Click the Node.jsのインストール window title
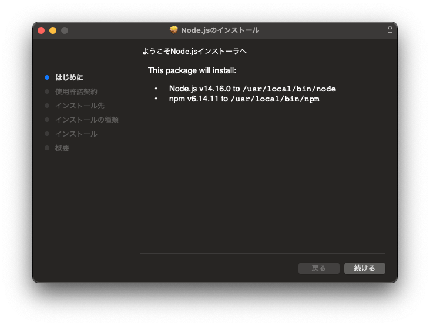The width and height of the screenshot is (430, 326). [220, 30]
